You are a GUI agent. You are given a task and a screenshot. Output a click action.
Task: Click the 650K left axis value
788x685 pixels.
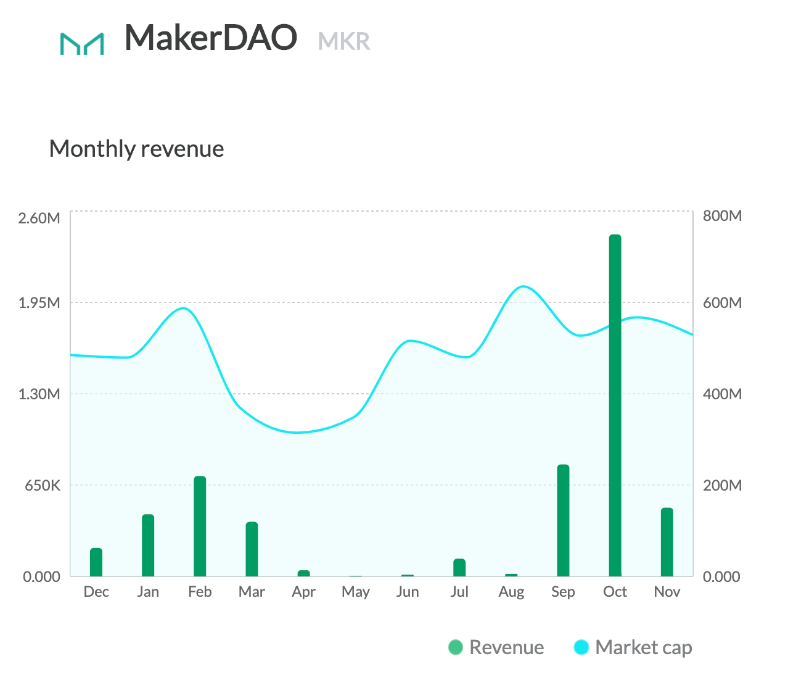[43, 486]
